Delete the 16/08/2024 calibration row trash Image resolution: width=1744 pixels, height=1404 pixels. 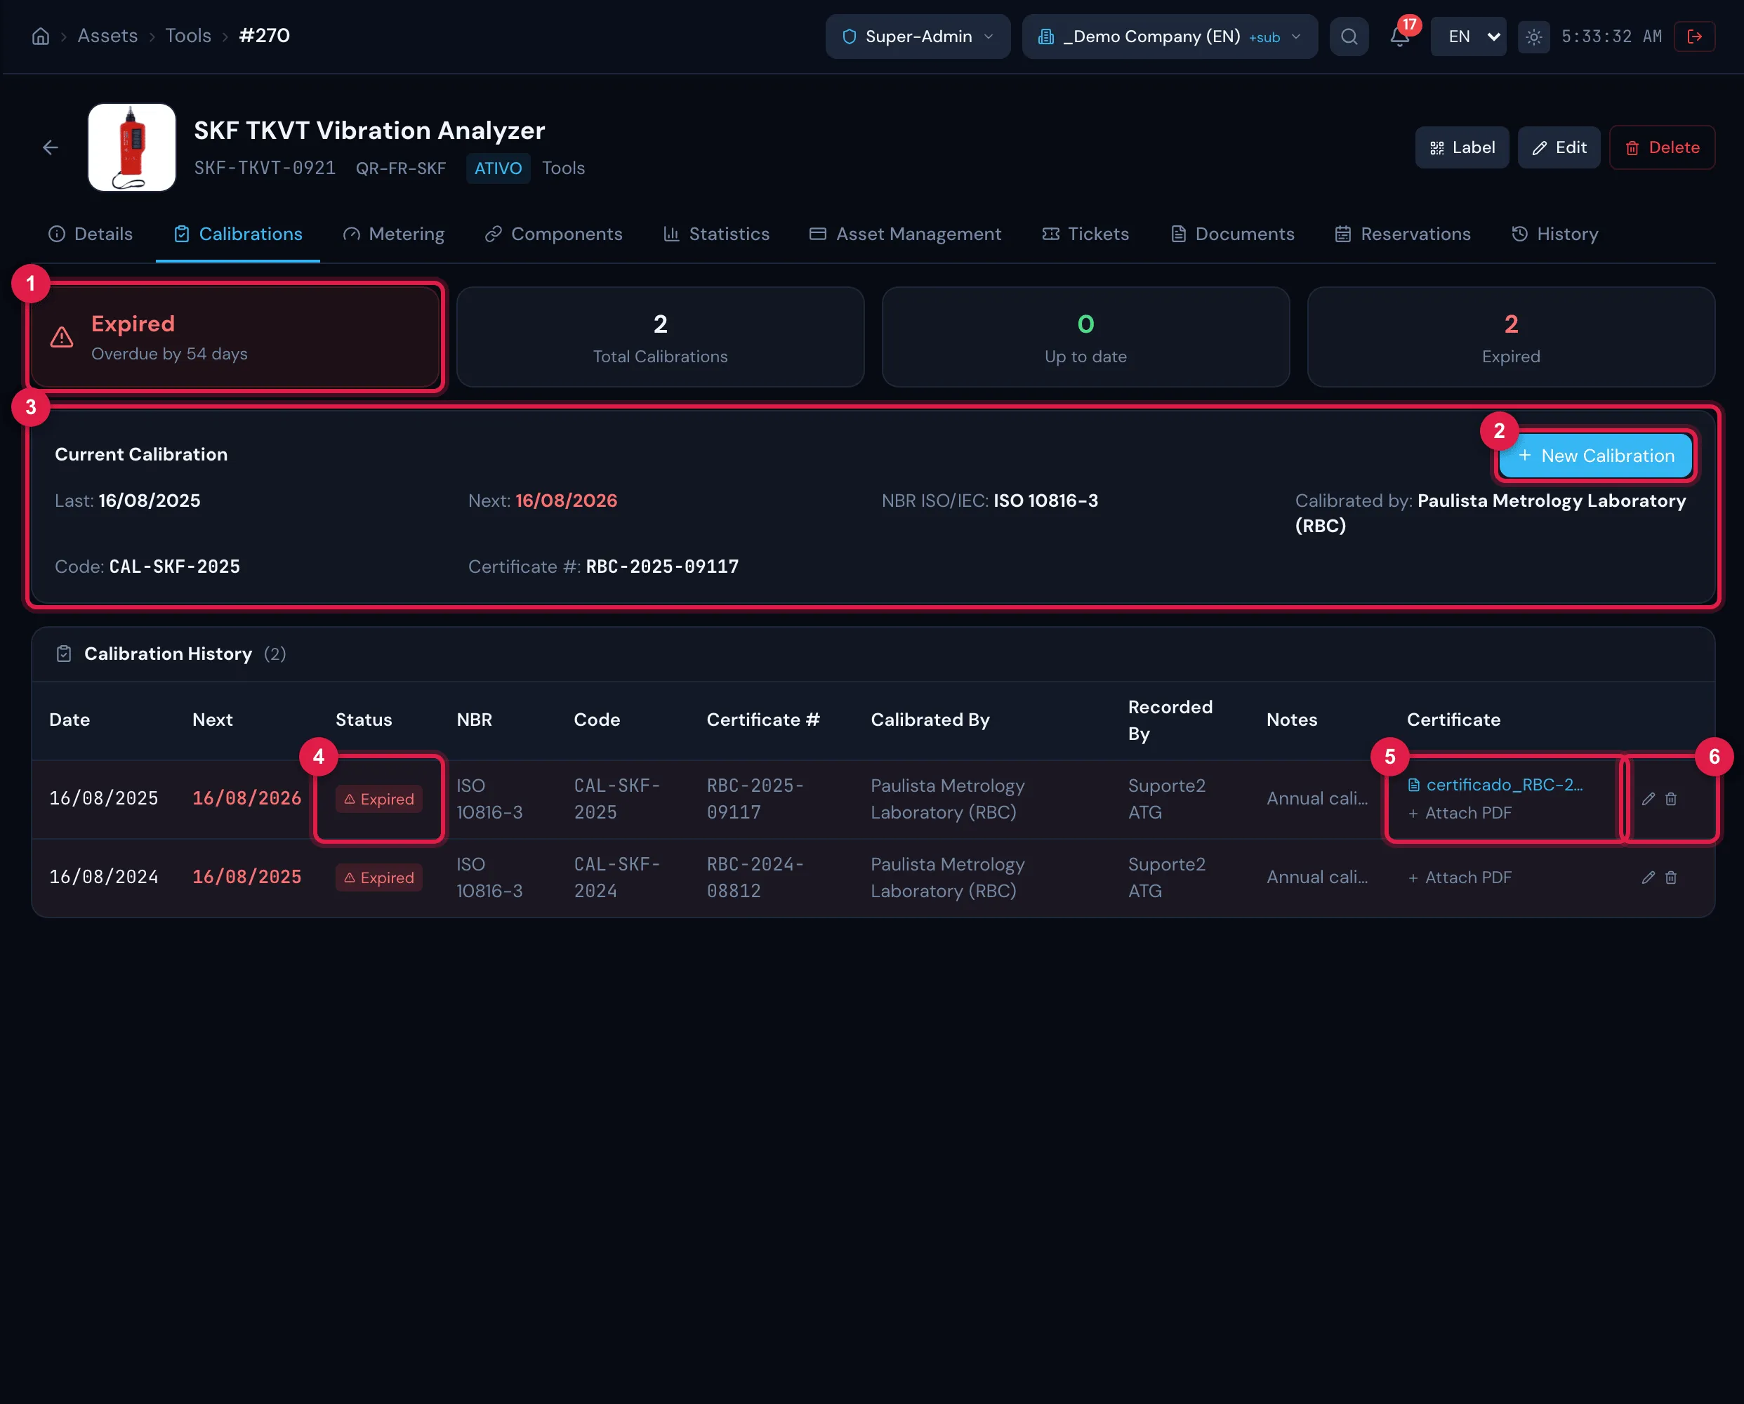tap(1671, 877)
